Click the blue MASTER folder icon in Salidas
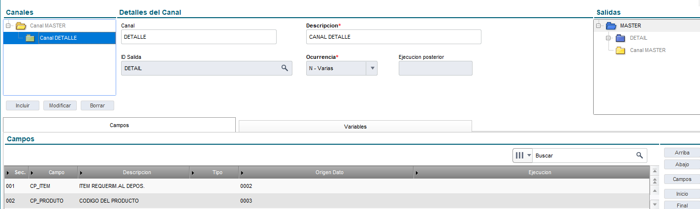 [x=611, y=26]
